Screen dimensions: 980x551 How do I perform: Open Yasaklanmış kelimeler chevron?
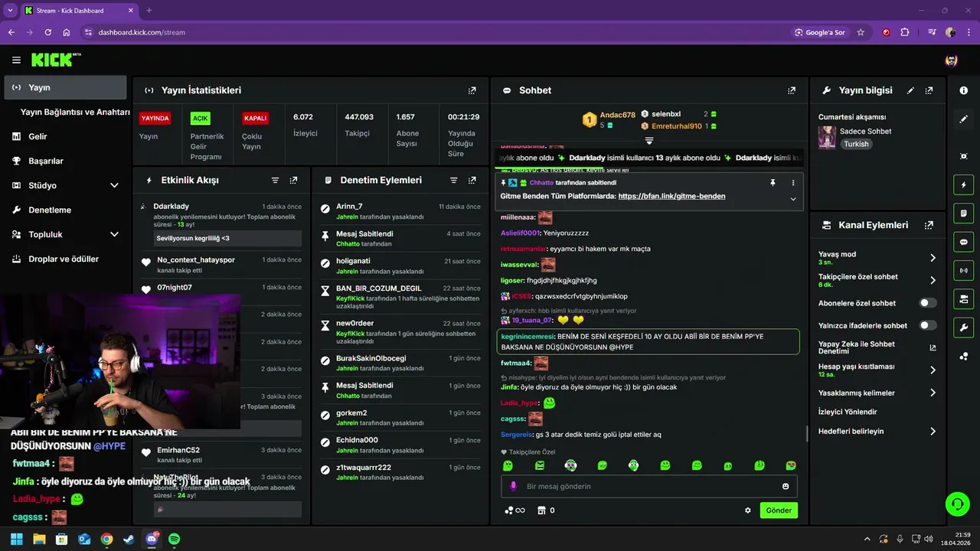[933, 393]
